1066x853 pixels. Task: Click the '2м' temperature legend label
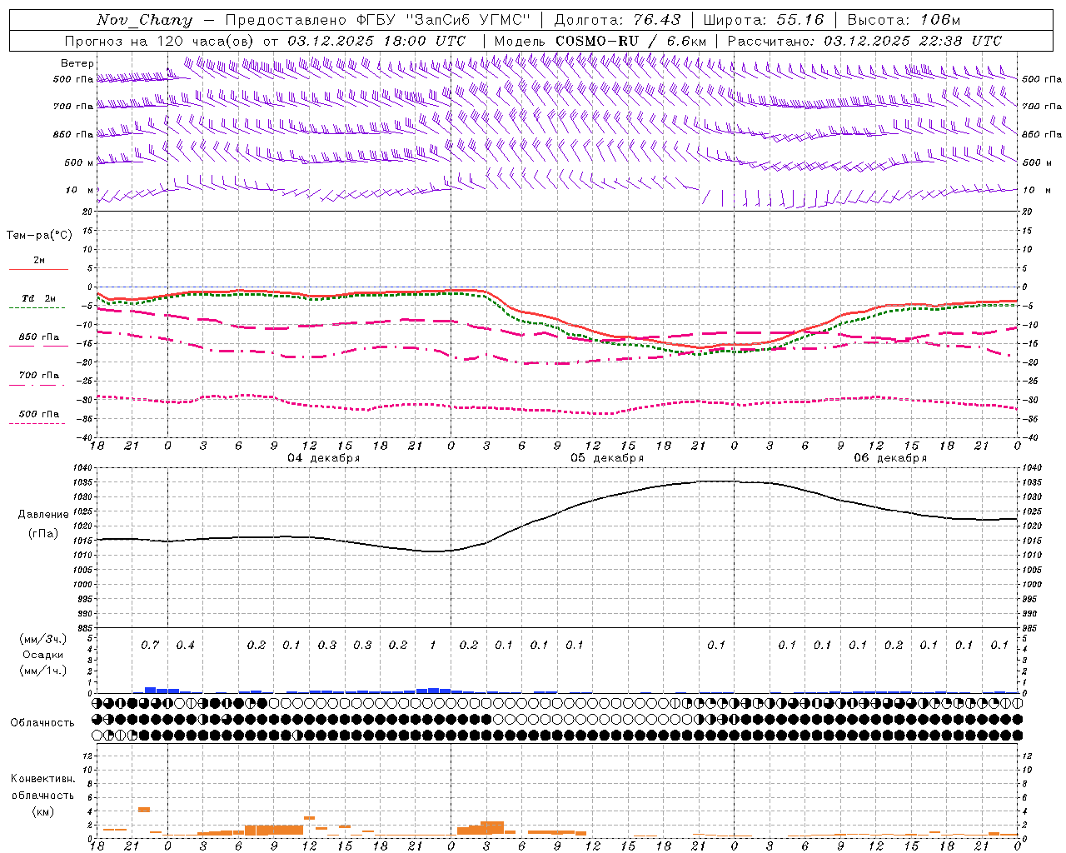coord(39,260)
